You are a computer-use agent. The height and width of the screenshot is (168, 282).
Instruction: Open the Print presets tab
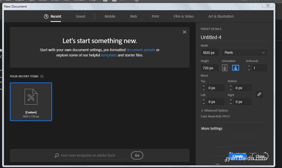(x=155, y=16)
